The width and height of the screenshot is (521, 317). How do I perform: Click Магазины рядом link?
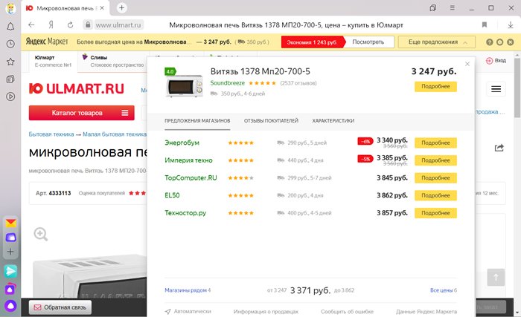point(186,290)
